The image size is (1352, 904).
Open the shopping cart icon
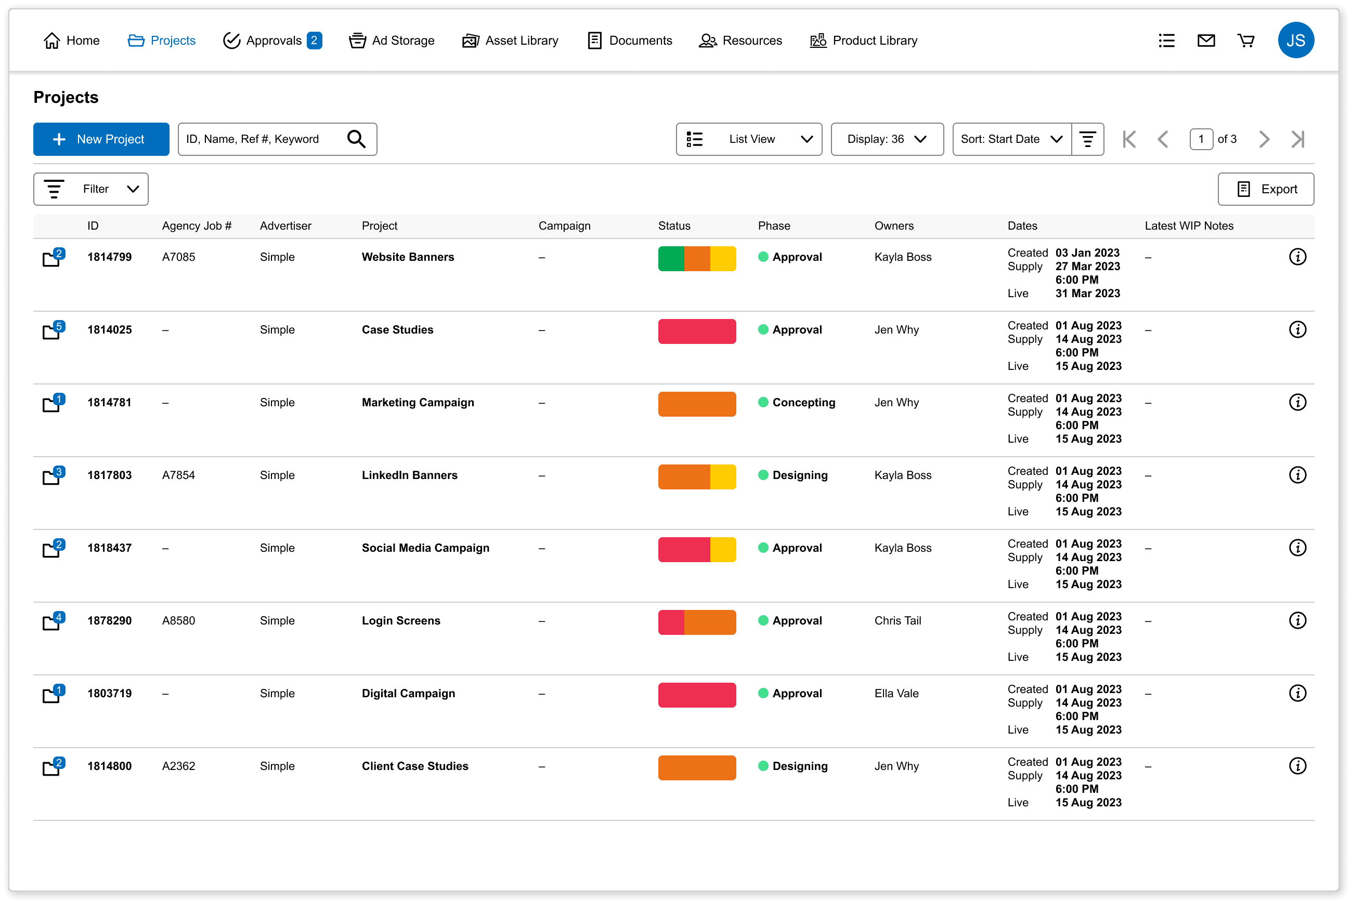pos(1245,41)
